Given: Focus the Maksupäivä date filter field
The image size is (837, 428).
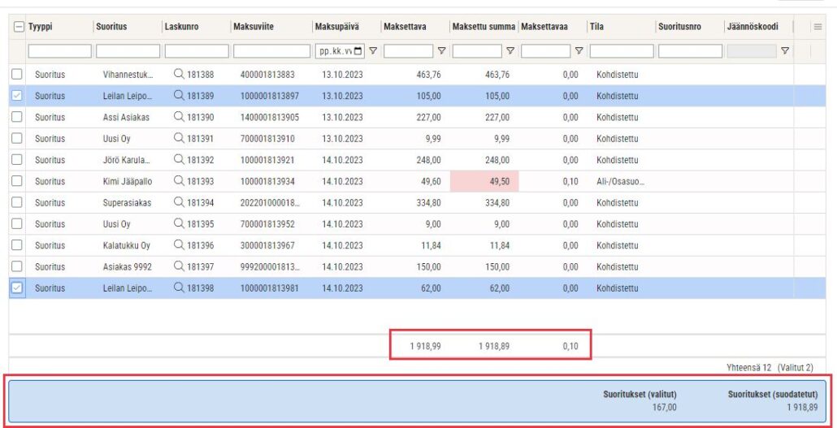Looking at the screenshot, I should [340, 51].
